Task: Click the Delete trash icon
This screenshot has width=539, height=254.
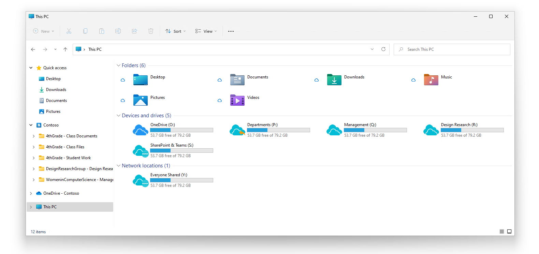Action: tap(151, 31)
